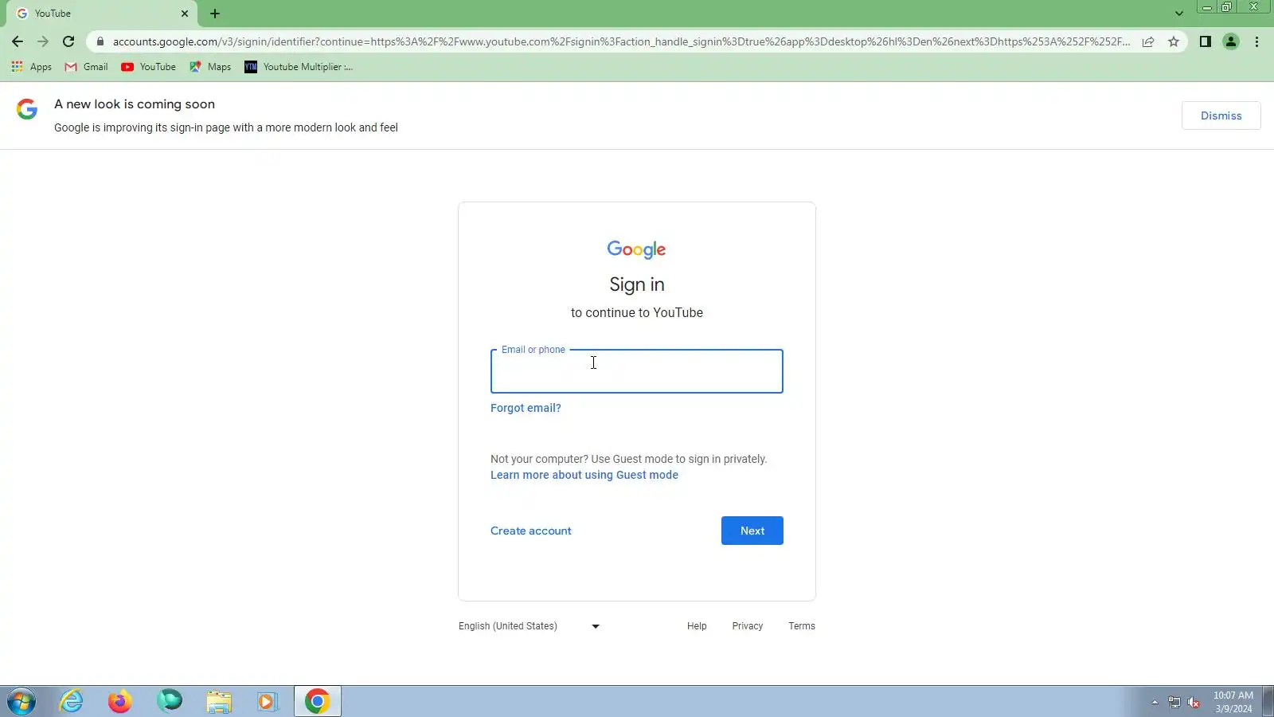Image resolution: width=1274 pixels, height=717 pixels.
Task: Open the YouTube bookmark
Action: click(x=149, y=67)
